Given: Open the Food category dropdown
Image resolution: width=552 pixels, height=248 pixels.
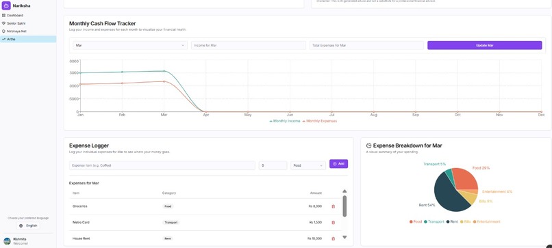Looking at the screenshot, I should (308, 165).
